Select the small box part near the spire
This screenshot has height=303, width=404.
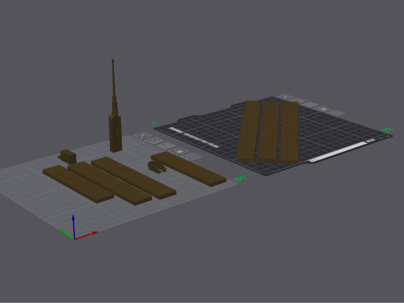click(x=68, y=156)
